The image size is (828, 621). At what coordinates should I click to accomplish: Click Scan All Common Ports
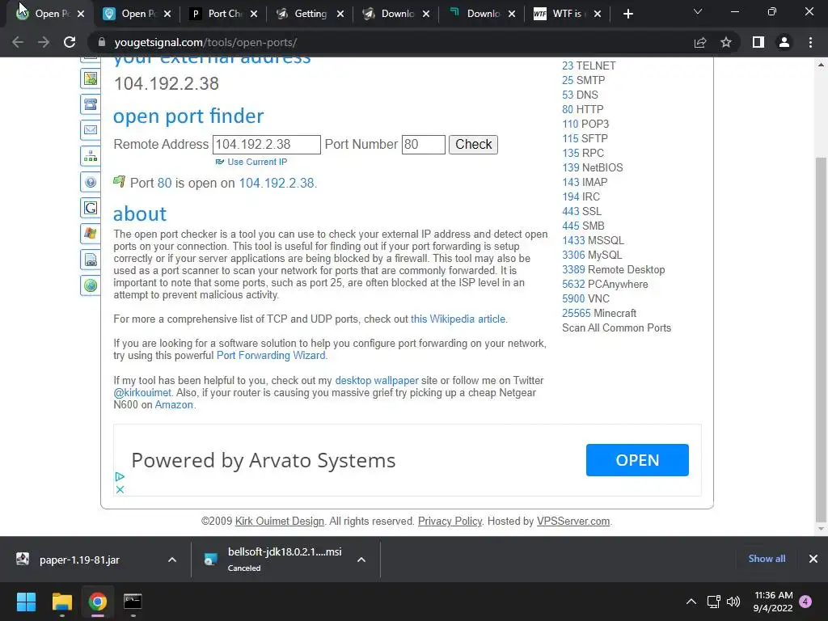click(x=616, y=327)
